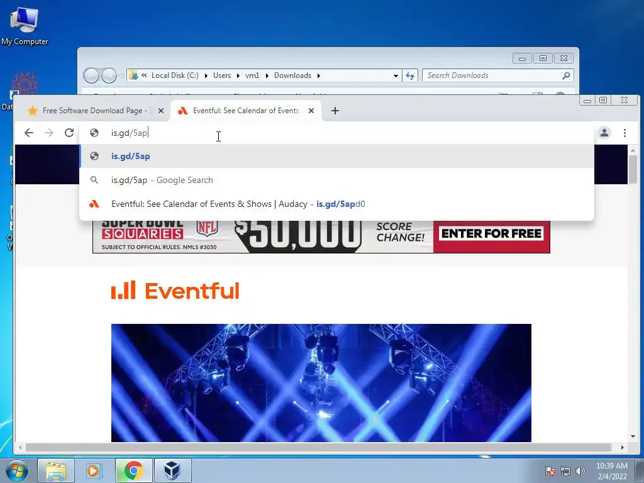
Task: Click the scroll right arrow in Chrome
Action: (x=622, y=447)
